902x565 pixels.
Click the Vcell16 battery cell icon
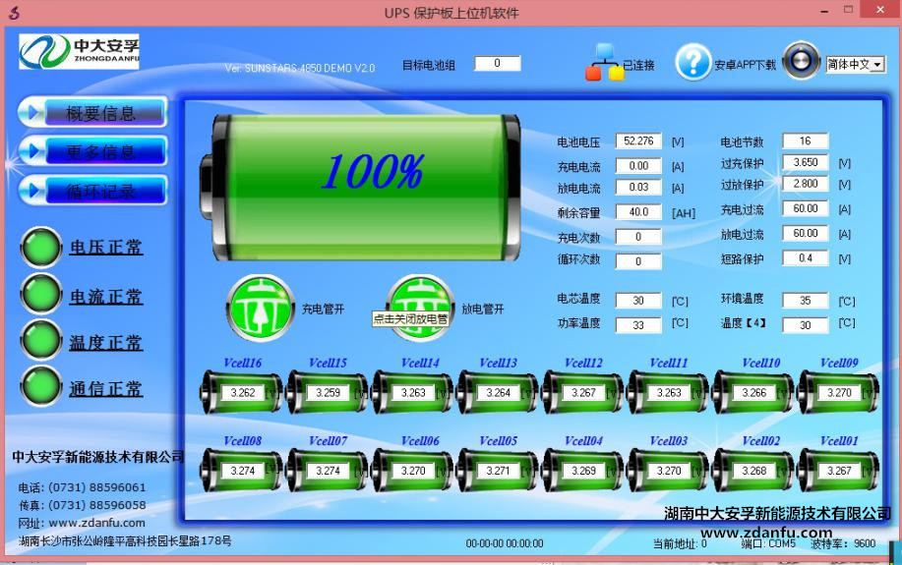coord(242,393)
